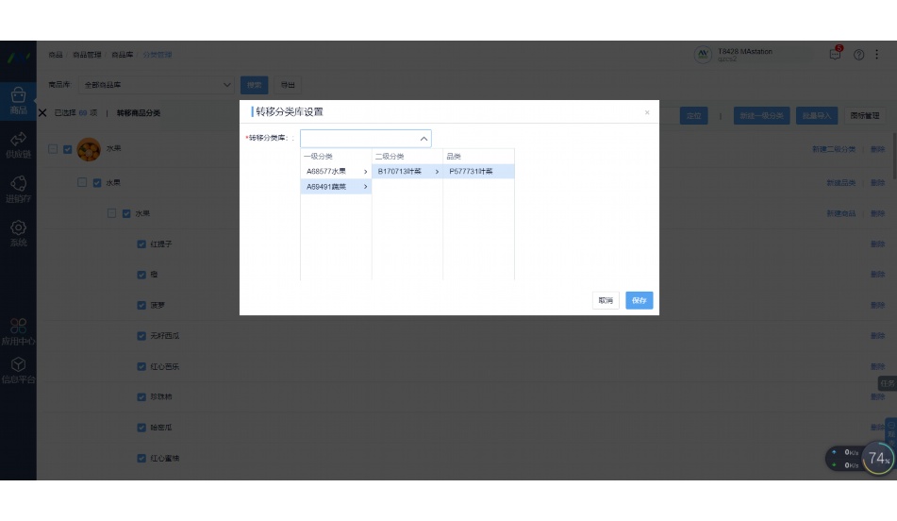Open 应用中心 from the sidebar
This screenshot has width=897, height=521.
point(18,331)
